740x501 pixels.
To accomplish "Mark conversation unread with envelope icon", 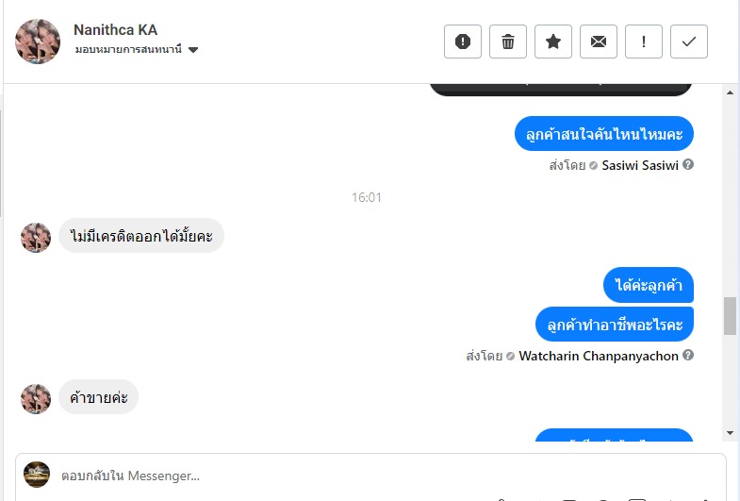I will (x=599, y=42).
